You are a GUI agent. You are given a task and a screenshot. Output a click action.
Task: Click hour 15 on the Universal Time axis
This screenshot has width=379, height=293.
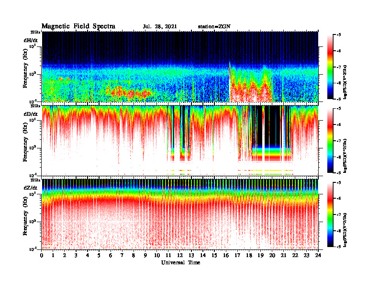(x=215, y=256)
